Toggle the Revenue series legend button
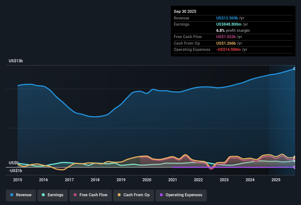The width and height of the screenshot is (301, 205). (x=21, y=195)
